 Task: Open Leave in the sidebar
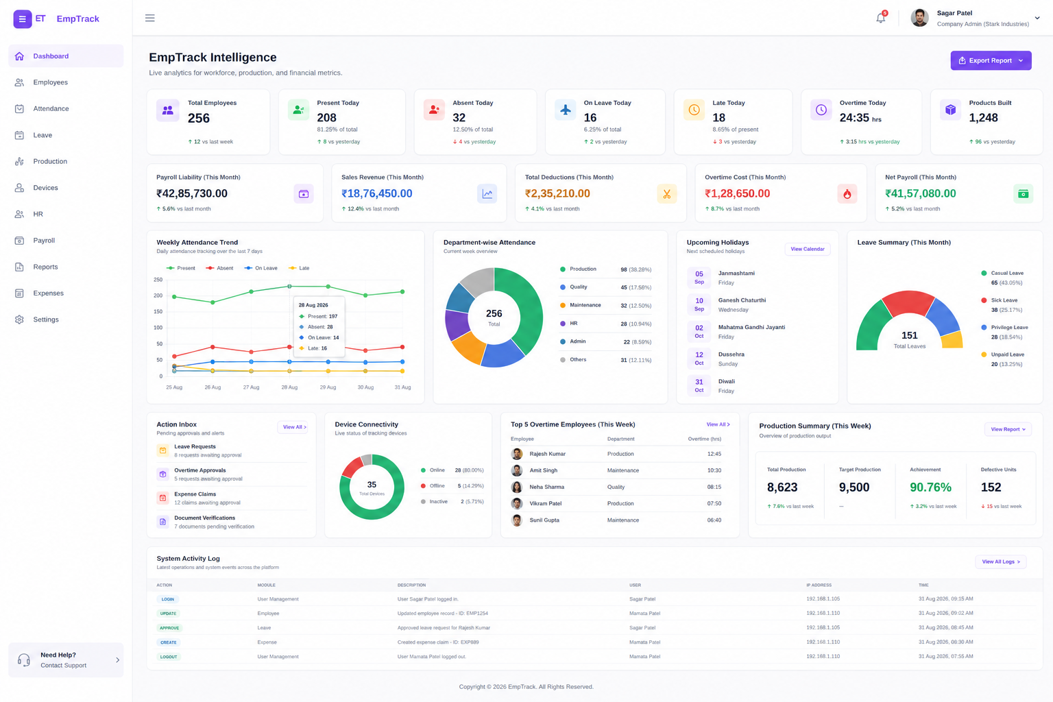pos(66,135)
